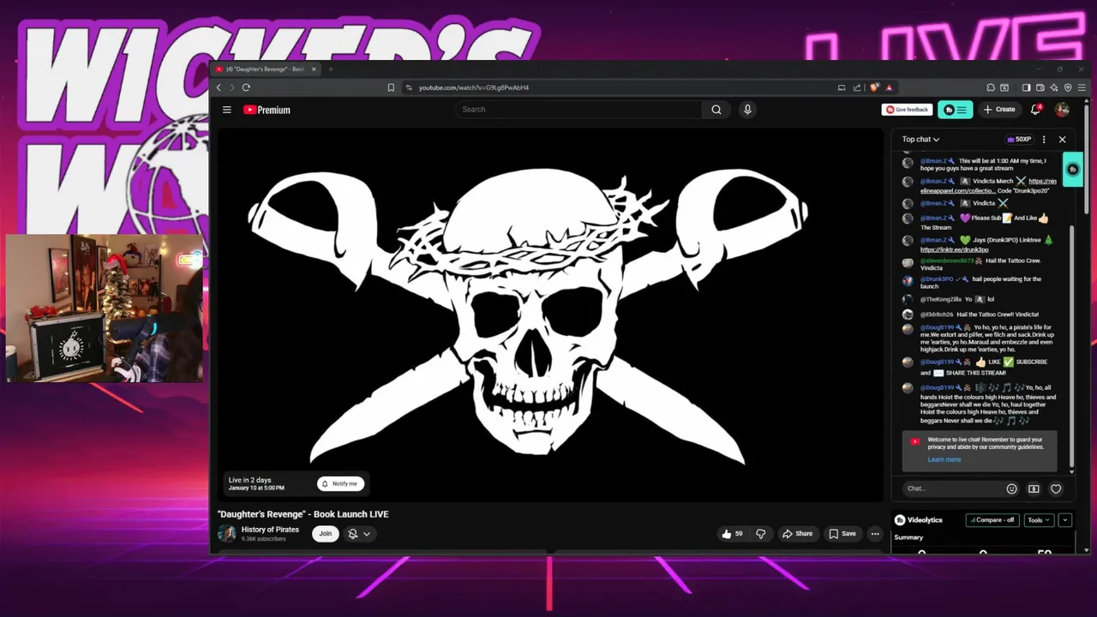1097x617 pixels.
Task: Click the pirate skull video thumbnail
Action: click(x=549, y=315)
